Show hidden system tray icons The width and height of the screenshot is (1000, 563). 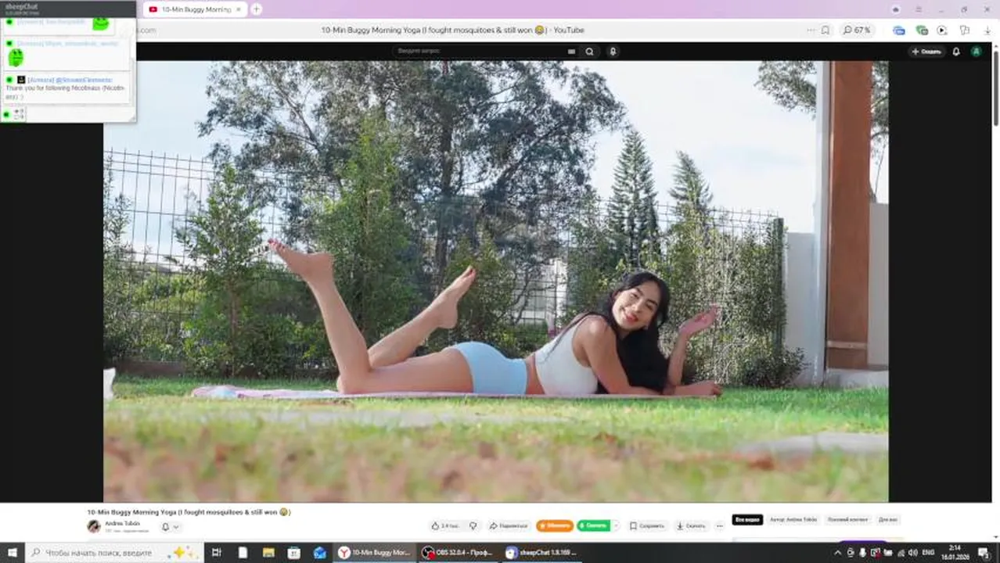(x=838, y=552)
